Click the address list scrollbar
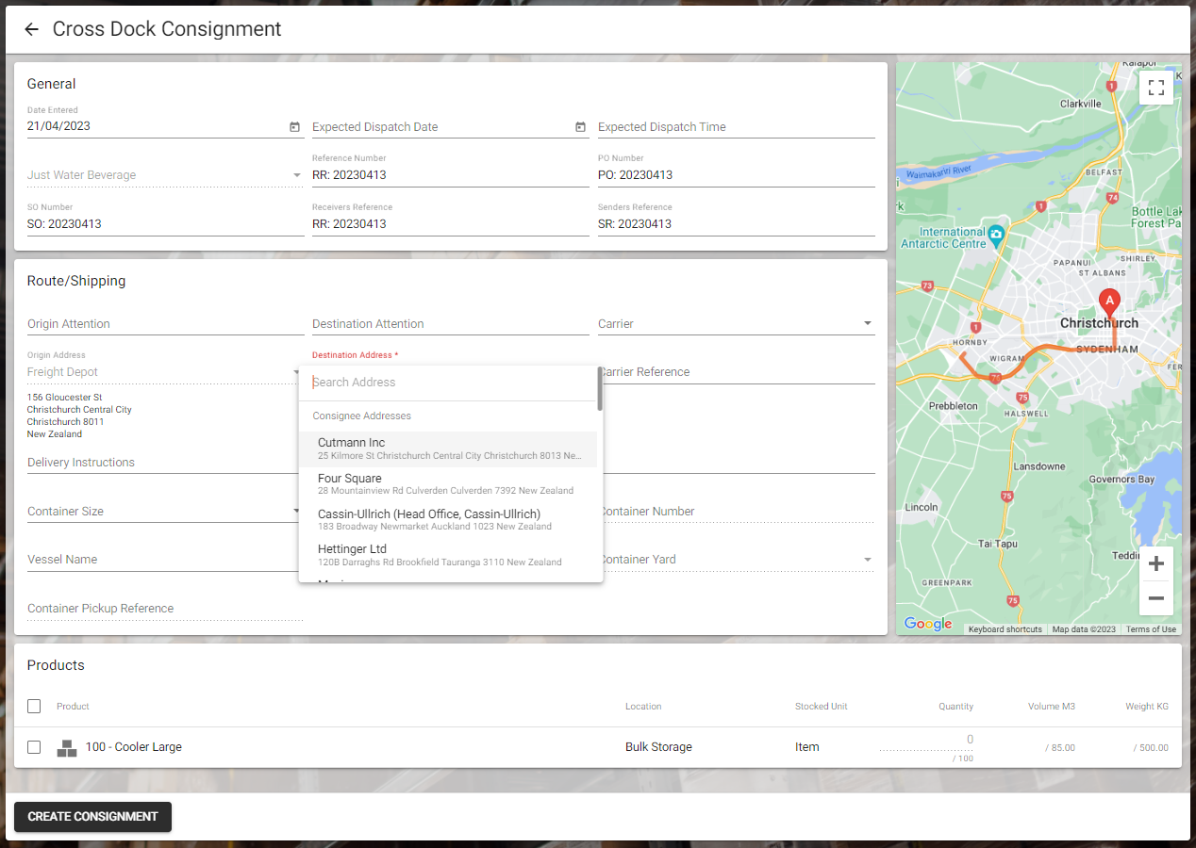 [600, 388]
